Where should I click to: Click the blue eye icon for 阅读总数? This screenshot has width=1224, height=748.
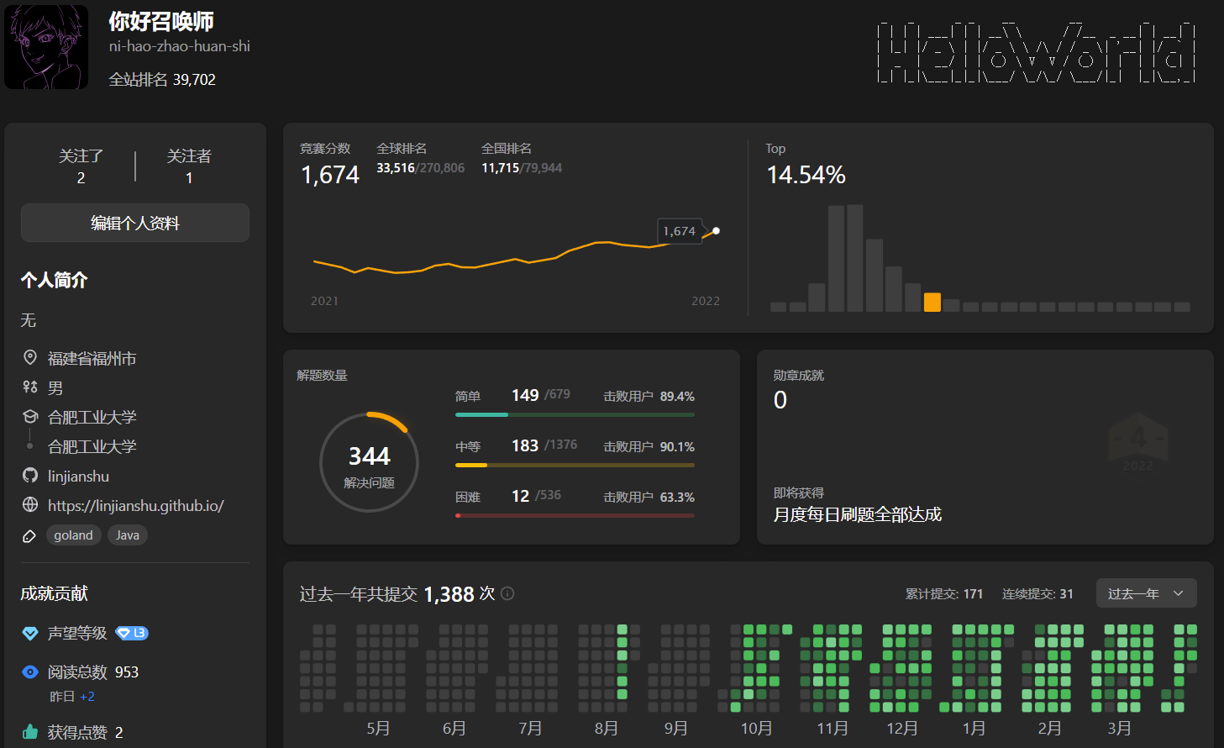pos(30,672)
